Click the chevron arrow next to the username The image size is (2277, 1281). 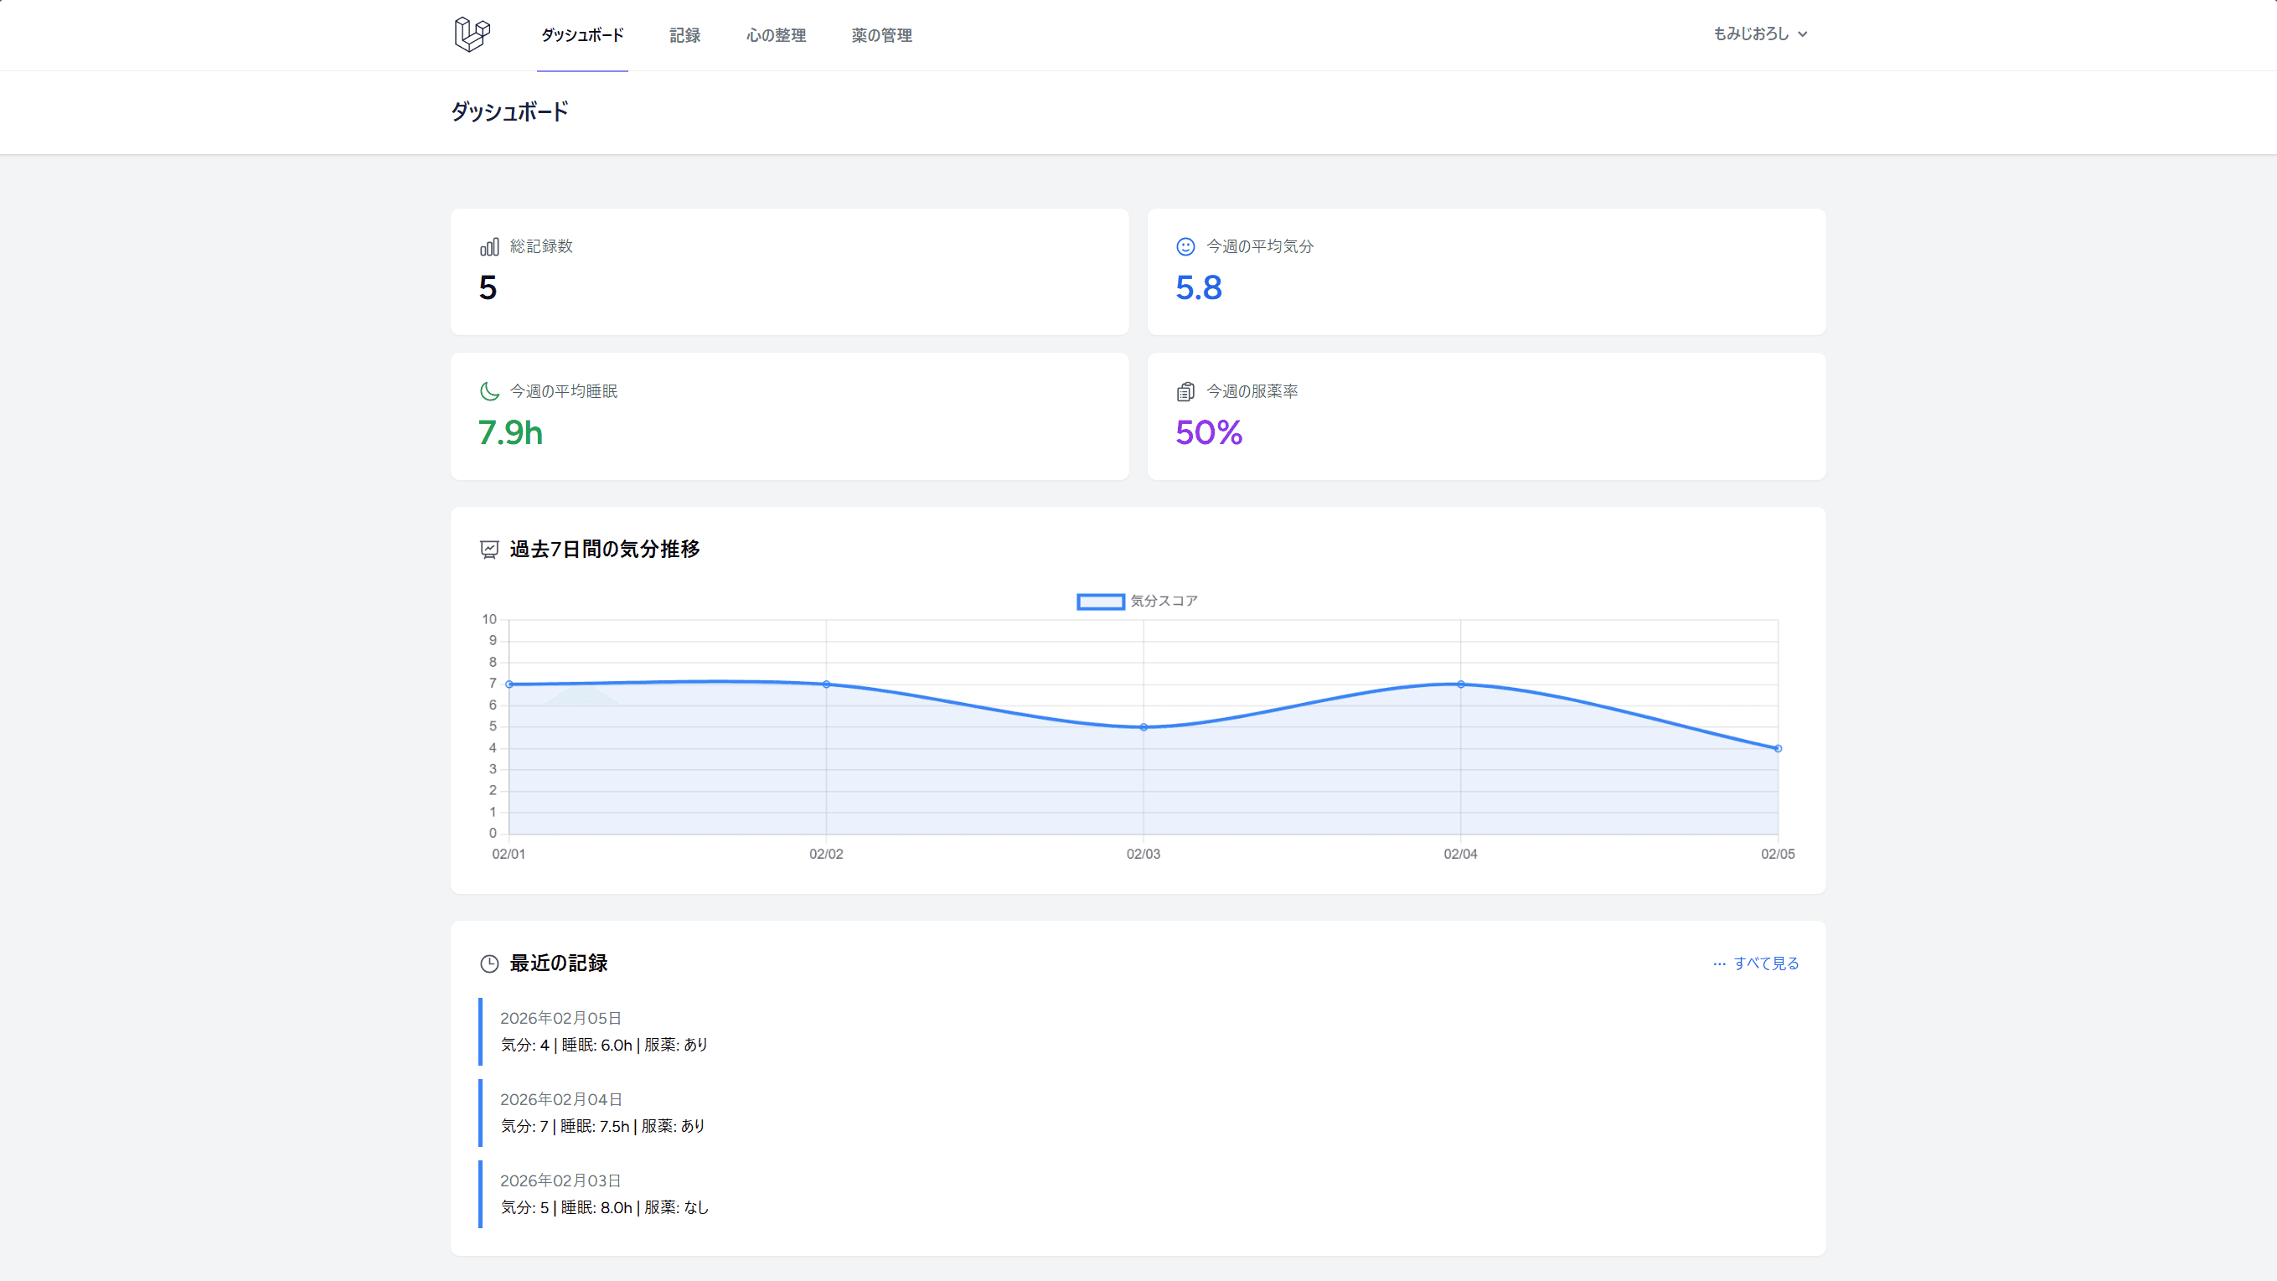coord(1802,34)
